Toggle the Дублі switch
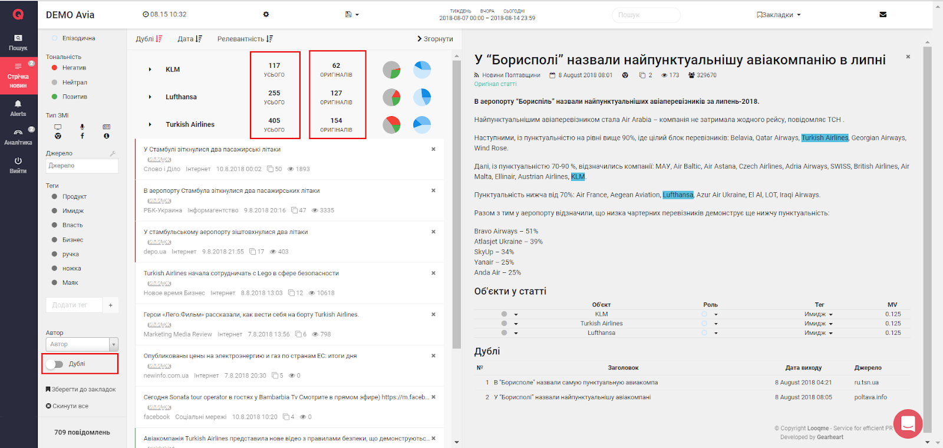The image size is (943, 448). click(x=55, y=364)
